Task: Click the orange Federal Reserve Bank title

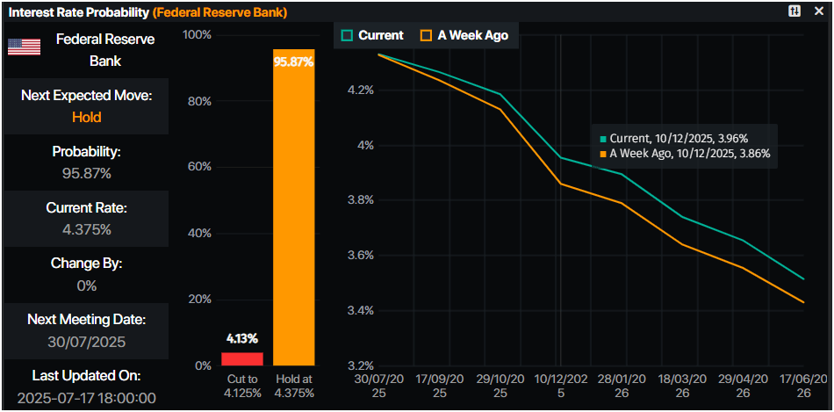Action: pos(219,12)
